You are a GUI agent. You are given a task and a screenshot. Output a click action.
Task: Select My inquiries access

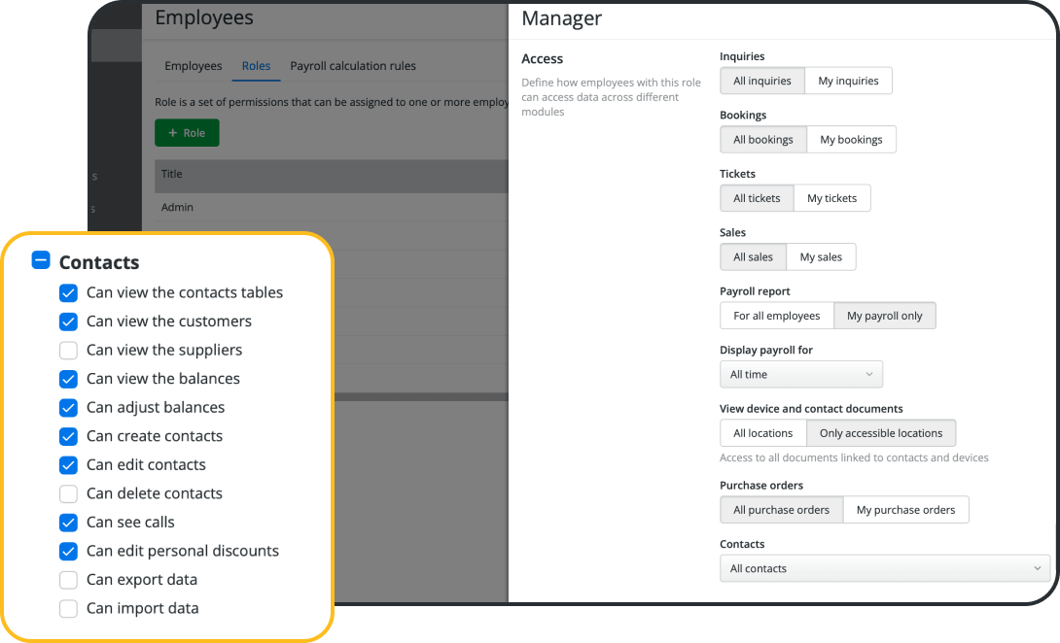848,81
